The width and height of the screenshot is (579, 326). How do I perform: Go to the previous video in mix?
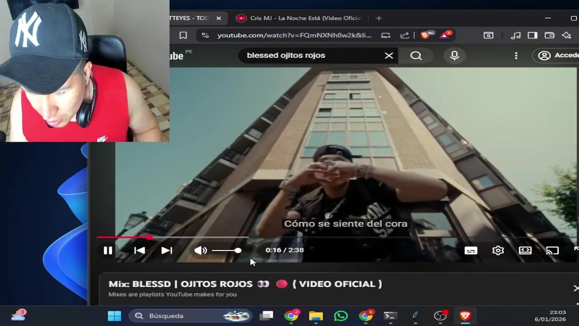pos(139,250)
